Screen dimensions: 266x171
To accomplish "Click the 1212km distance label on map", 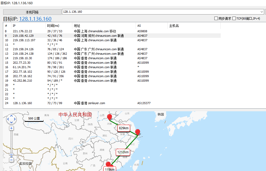I will click(123, 152).
